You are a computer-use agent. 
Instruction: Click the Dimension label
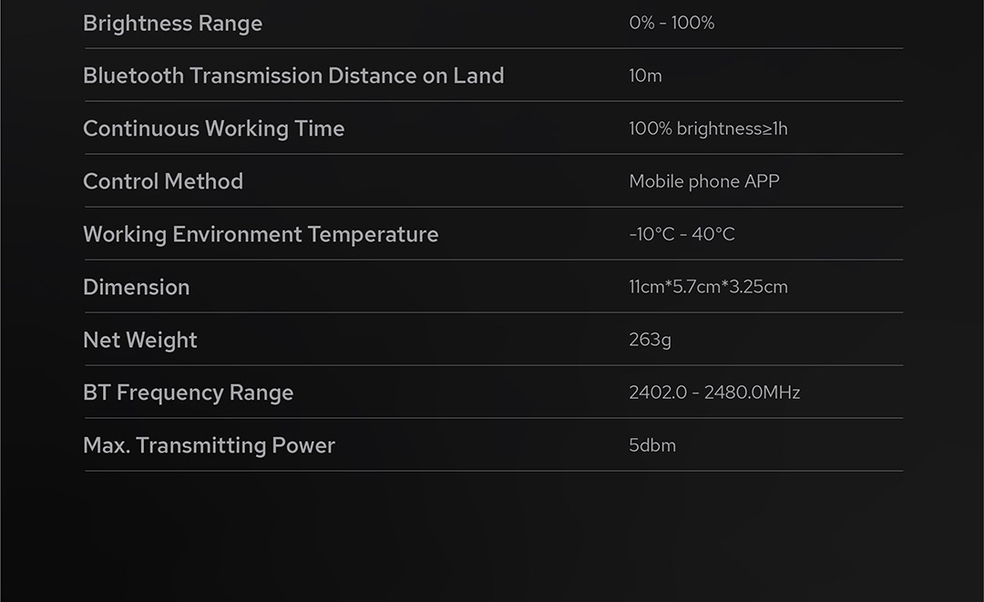click(137, 287)
